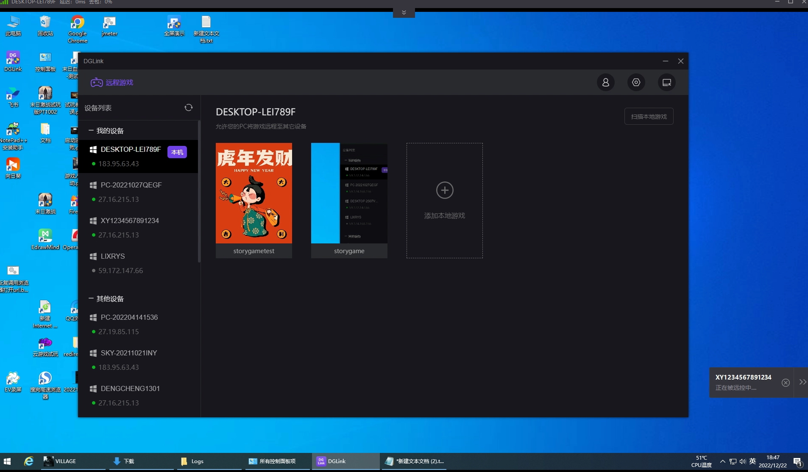808x472 pixels.
Task: Select device LIXRYS
Action: click(138, 263)
